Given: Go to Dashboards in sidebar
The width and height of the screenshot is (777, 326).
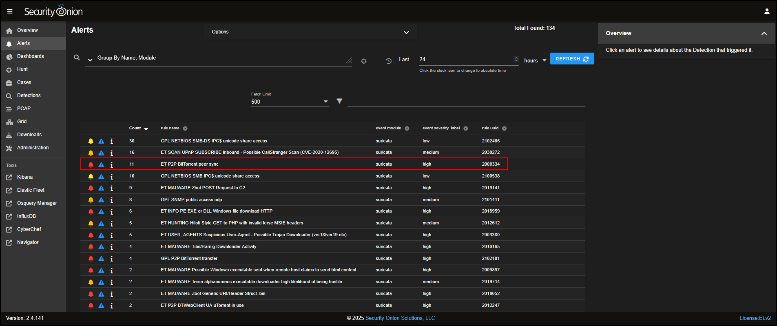Looking at the screenshot, I should click(30, 56).
